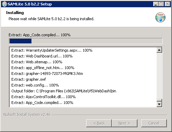Click the Next > button
The width and height of the screenshot is (172, 132).
[x=124, y=123]
